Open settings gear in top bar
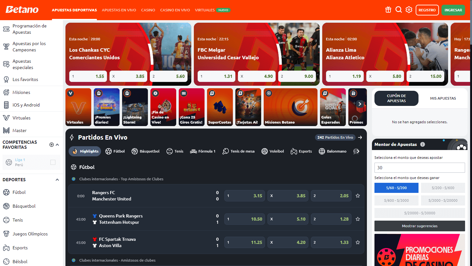 [409, 10]
